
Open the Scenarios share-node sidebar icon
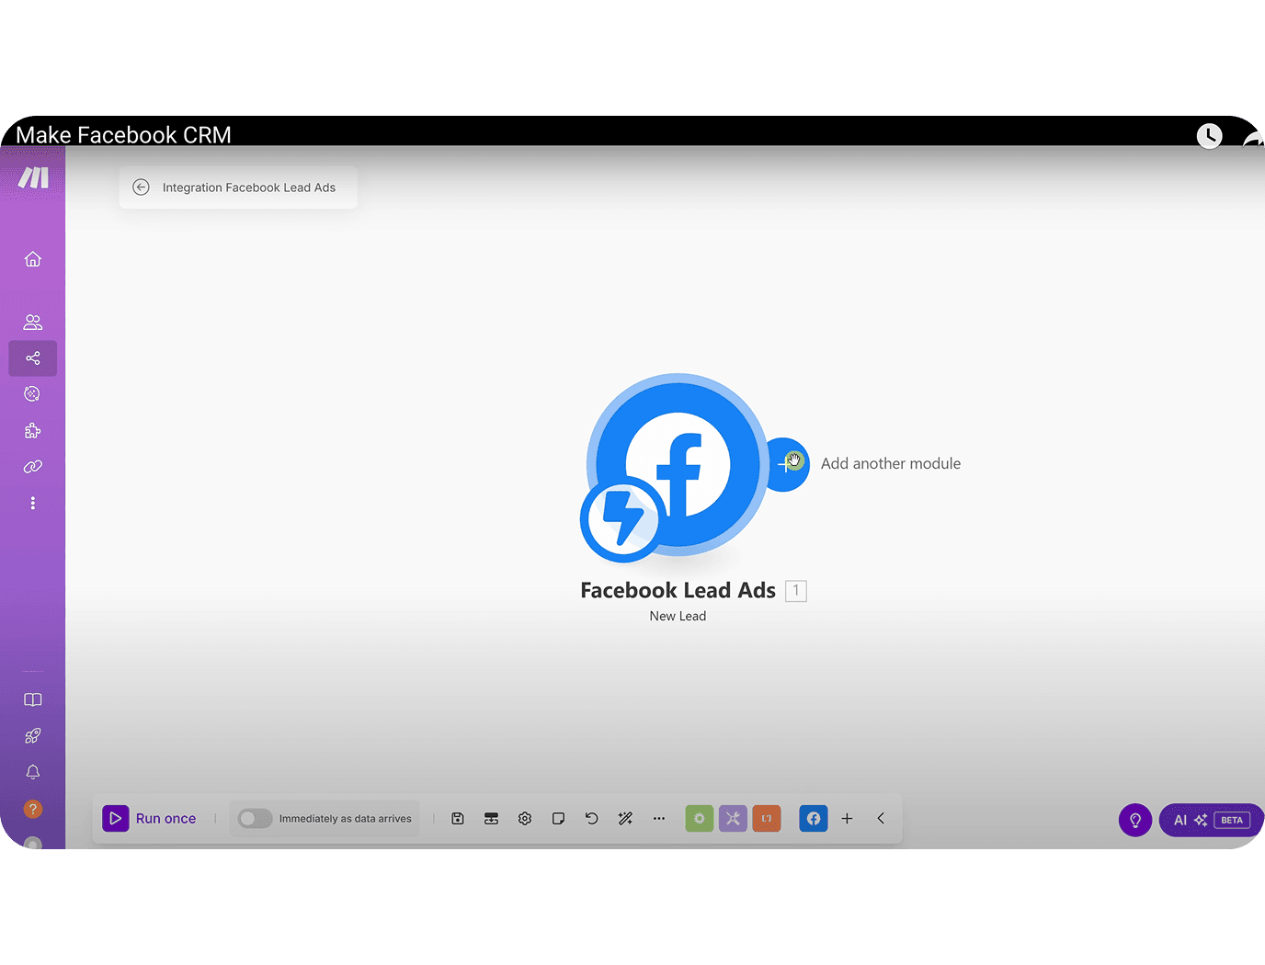click(33, 358)
